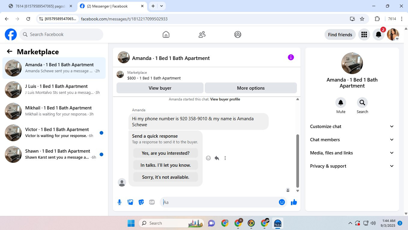Open more options for the message
The width and height of the screenshot is (408, 230).
tap(225, 158)
